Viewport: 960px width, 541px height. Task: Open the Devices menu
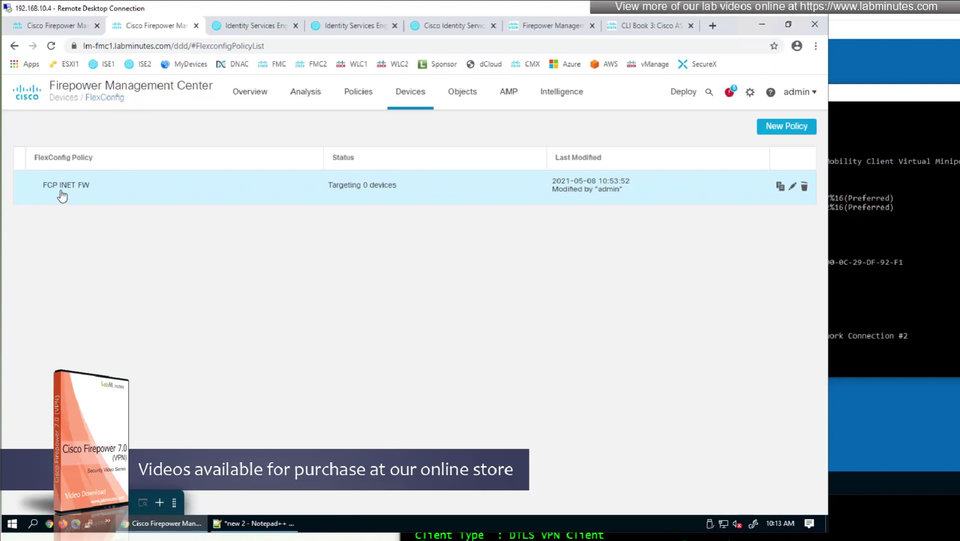tap(410, 92)
